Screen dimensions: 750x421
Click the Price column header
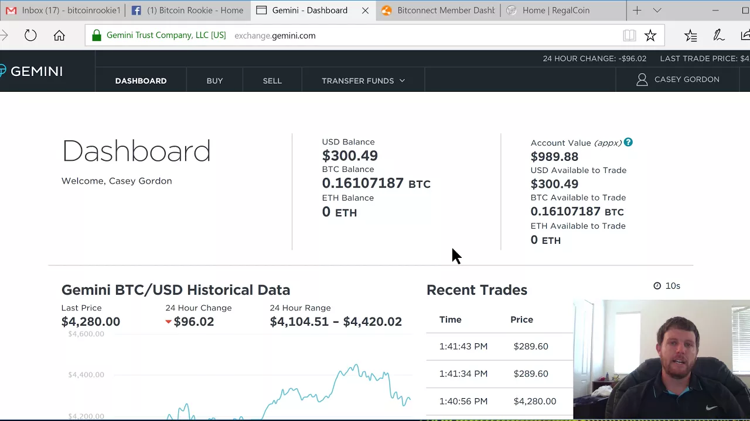tap(521, 319)
